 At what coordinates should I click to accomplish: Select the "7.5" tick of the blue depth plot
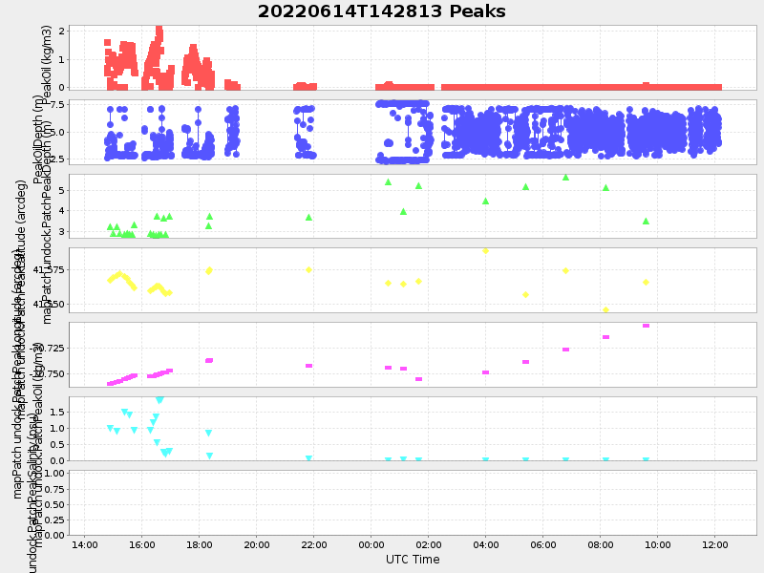coord(57,105)
